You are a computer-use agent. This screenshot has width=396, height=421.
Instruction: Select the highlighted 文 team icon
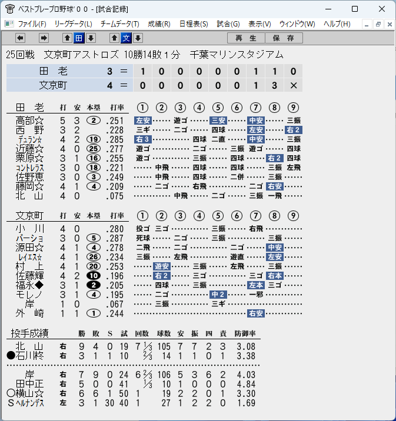tap(126, 38)
